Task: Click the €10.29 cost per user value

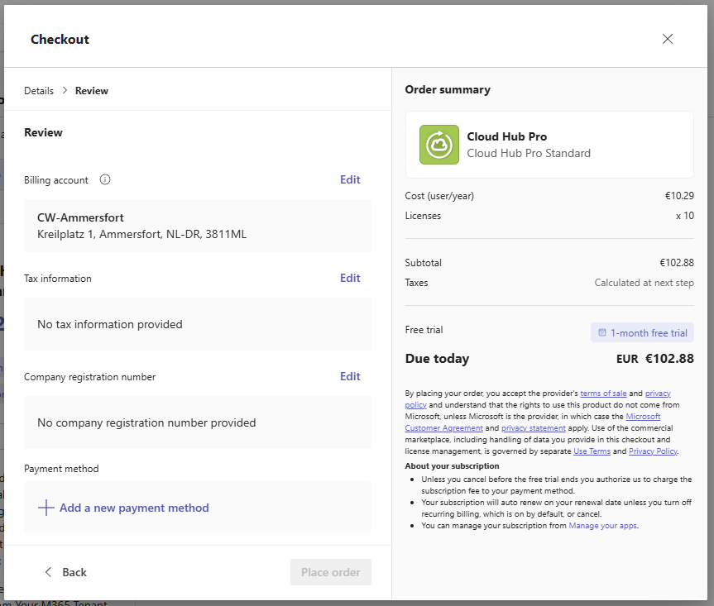Action: [679, 196]
